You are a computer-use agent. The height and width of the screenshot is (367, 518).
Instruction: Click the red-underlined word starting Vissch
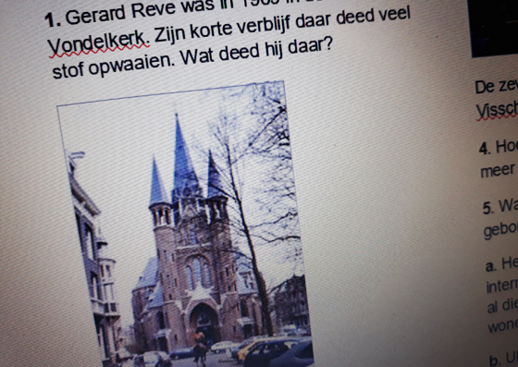pos(497,110)
